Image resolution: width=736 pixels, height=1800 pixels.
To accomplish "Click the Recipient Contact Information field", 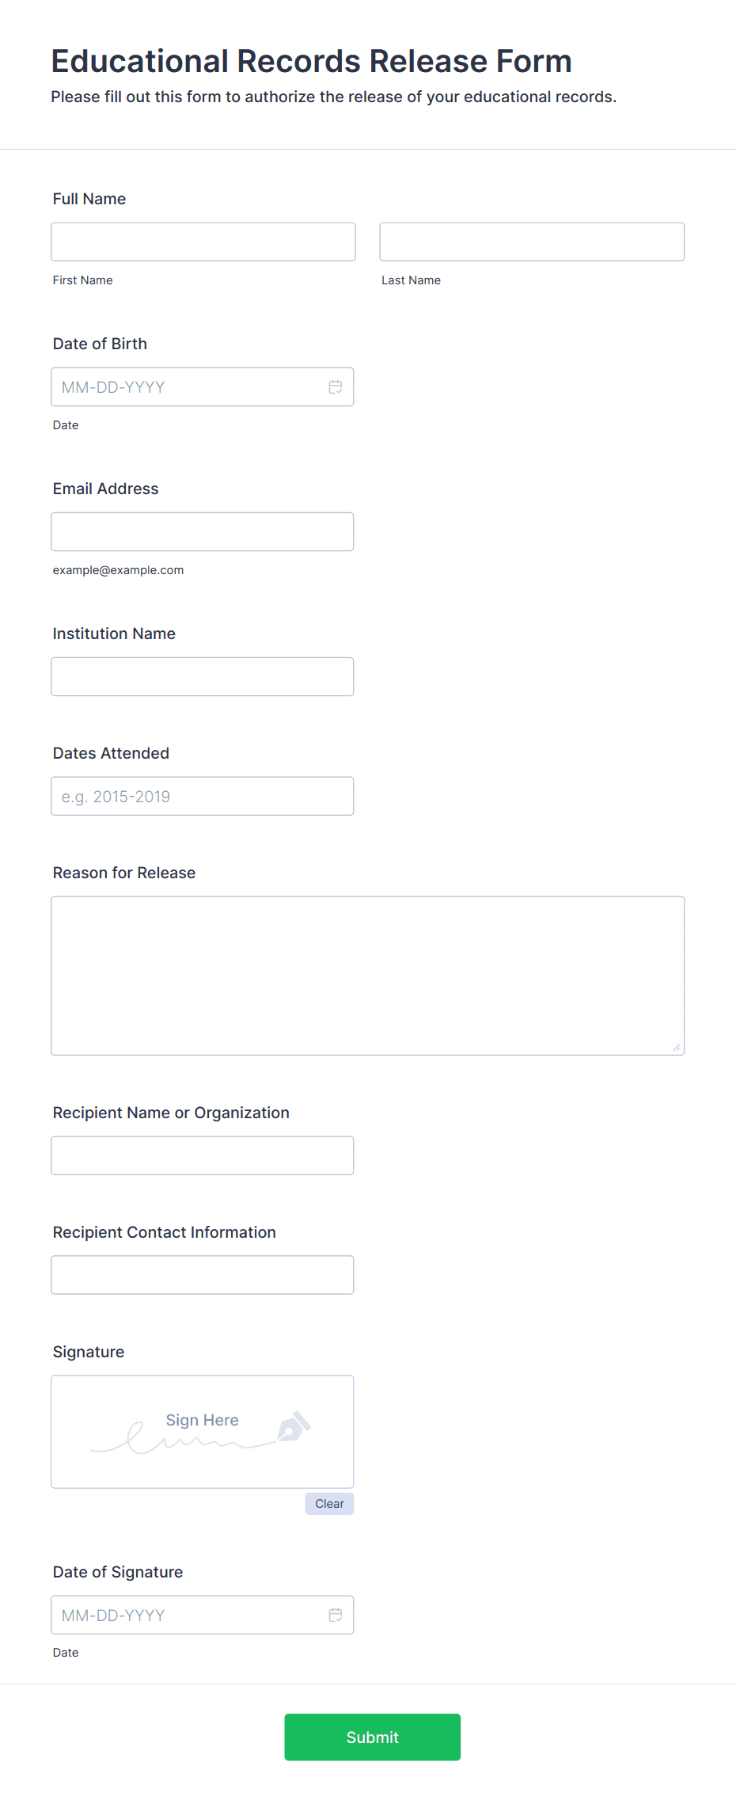I will click(203, 1275).
